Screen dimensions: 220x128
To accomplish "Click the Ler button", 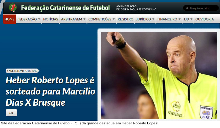I will pyautogui.click(x=11, y=113).
